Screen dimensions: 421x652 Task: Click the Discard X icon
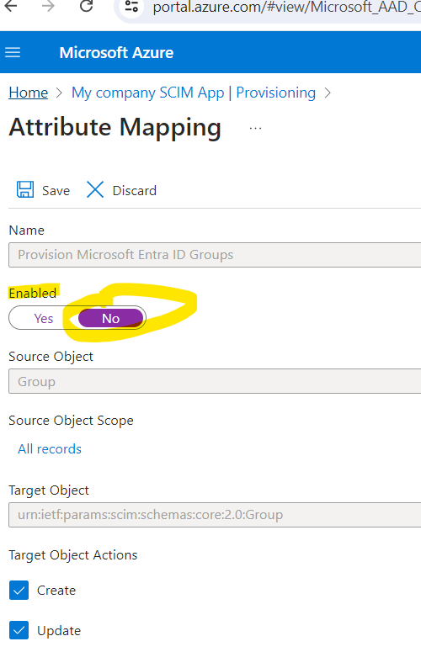coord(95,189)
